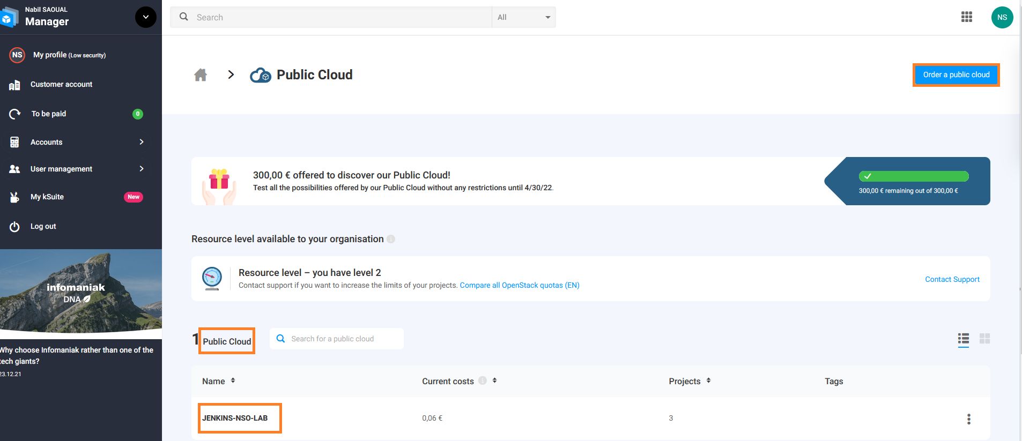This screenshot has width=1022, height=441.
Task: Click the magnifier icon in public cloud search
Action: pyautogui.click(x=280, y=339)
